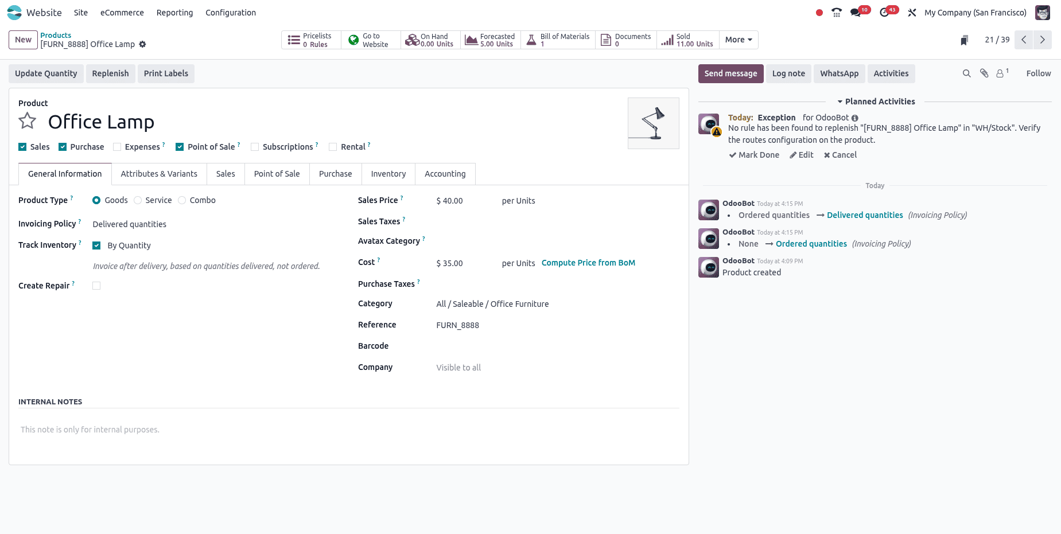Viewport: 1061px width, 534px height.
Task: Open Category selection field
Action: [557, 304]
